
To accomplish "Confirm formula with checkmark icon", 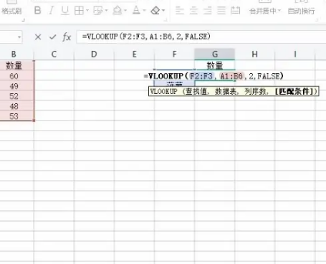I will [52, 37].
